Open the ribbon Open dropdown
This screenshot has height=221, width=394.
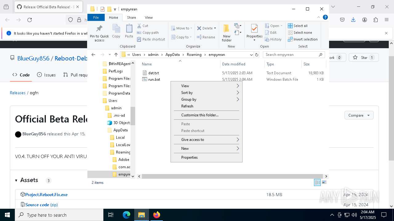pos(274,26)
